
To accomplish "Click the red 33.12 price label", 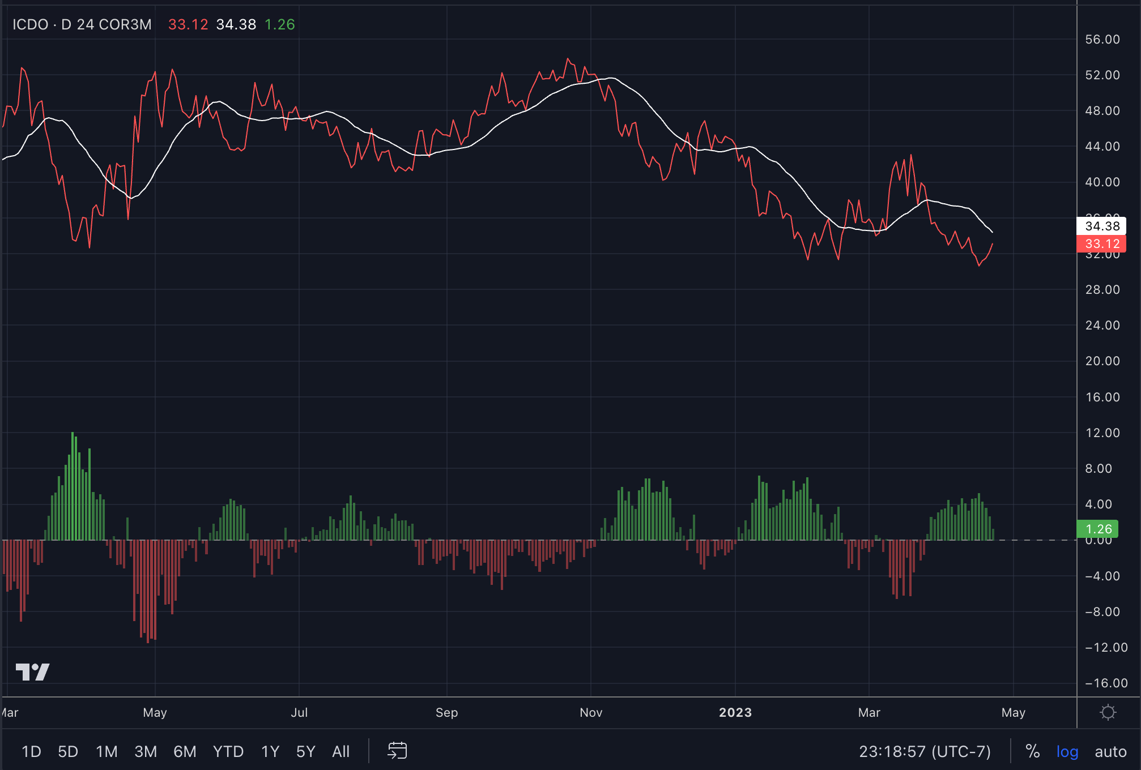I will point(1101,243).
